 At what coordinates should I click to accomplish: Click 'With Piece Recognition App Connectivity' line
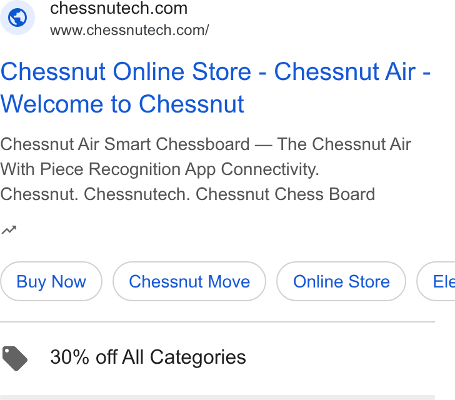159,169
